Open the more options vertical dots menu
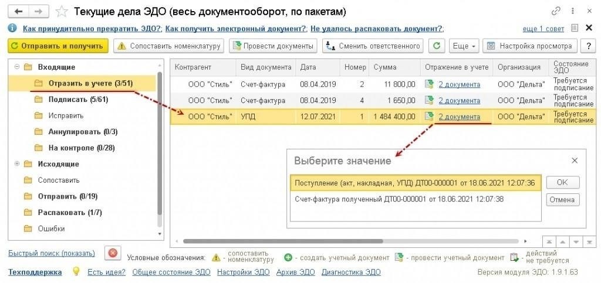This screenshot has height=283, width=601. 572,12
